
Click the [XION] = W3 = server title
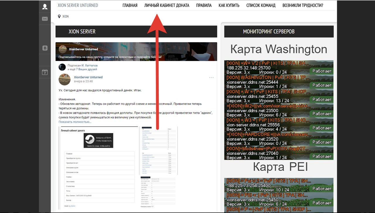[268, 120]
